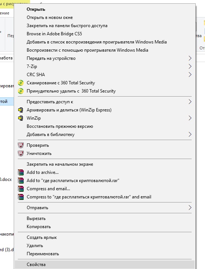Expand the Передать на устройство submenu arrow
The height and width of the screenshot is (269, 205).
pos(190,58)
